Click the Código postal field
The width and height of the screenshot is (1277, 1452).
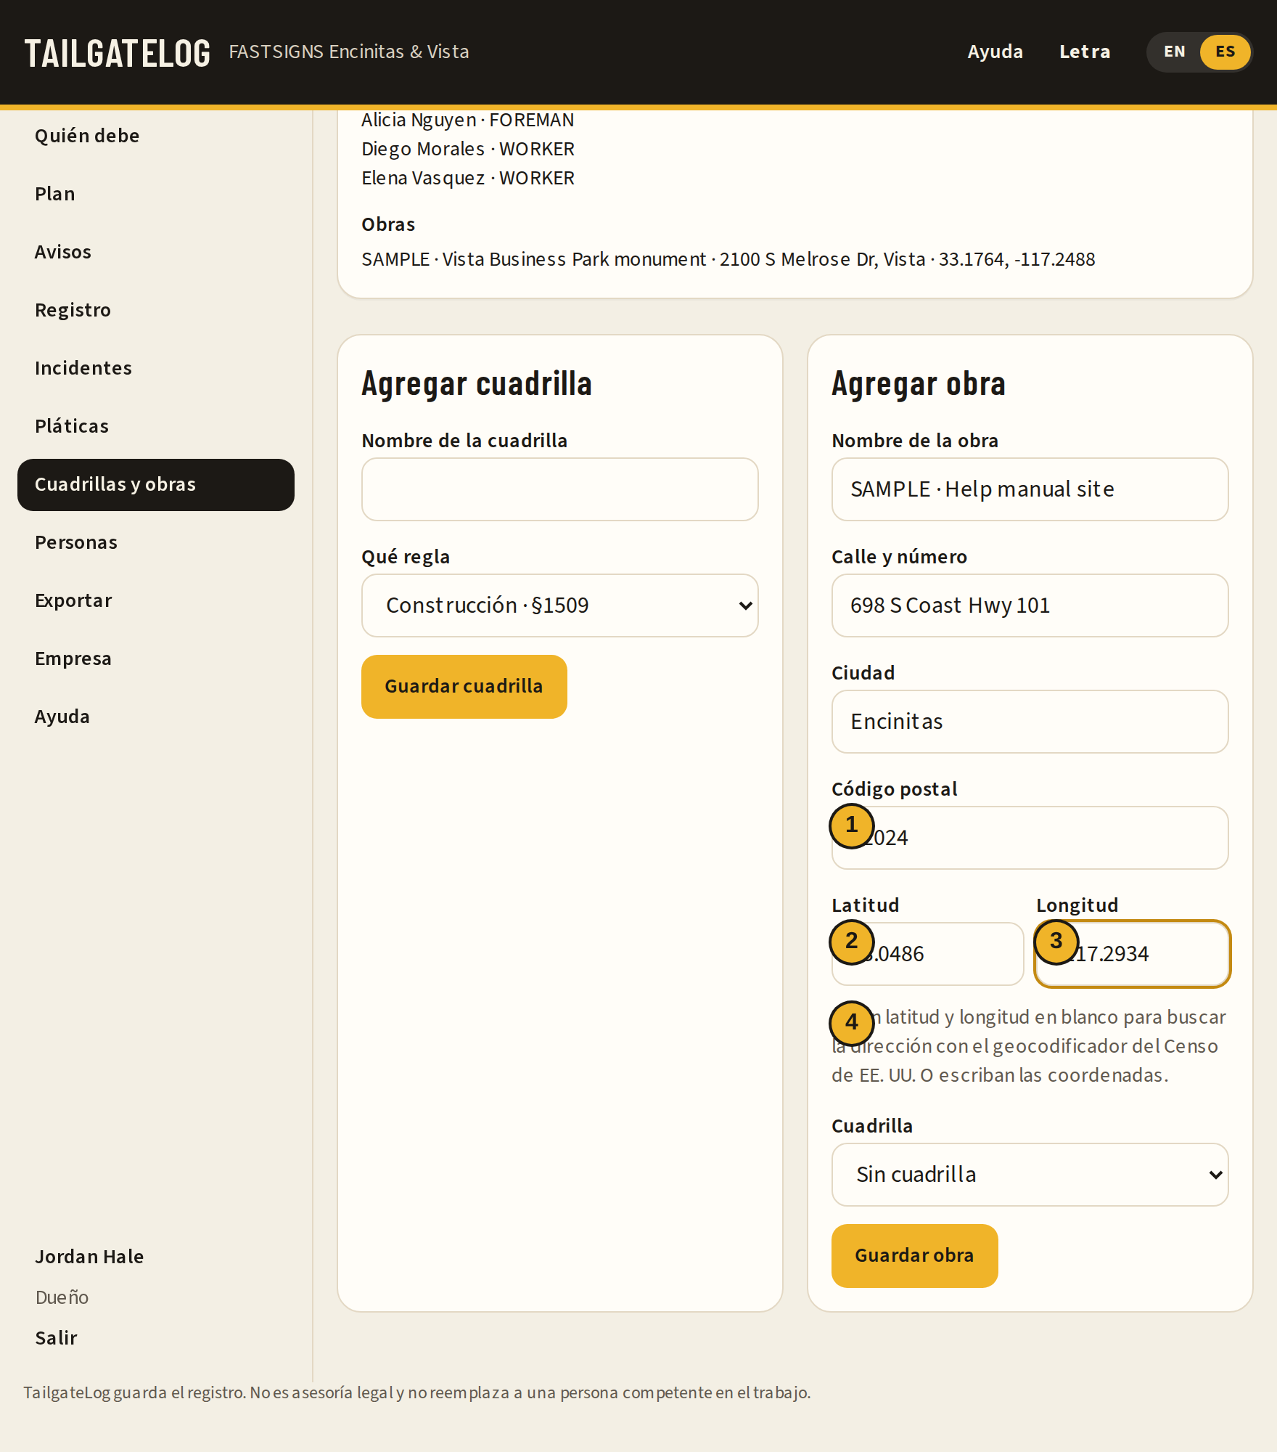1030,838
